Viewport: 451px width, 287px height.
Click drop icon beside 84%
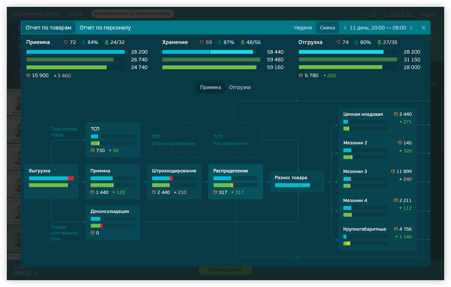pos(84,42)
